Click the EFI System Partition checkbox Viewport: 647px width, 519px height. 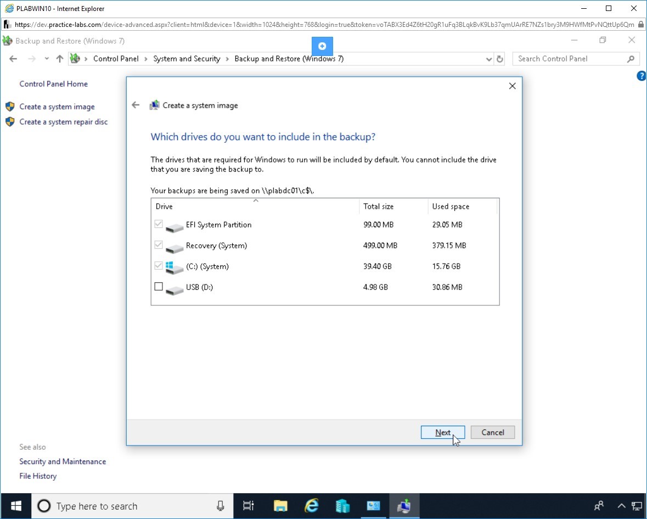[x=159, y=224]
